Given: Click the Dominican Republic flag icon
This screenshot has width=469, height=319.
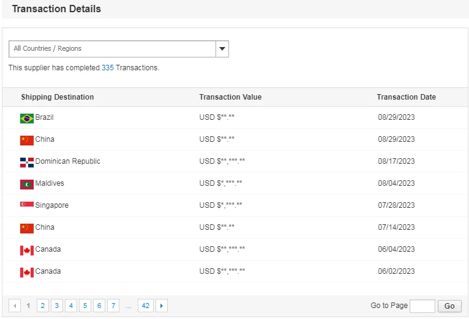Looking at the screenshot, I should 26,162.
